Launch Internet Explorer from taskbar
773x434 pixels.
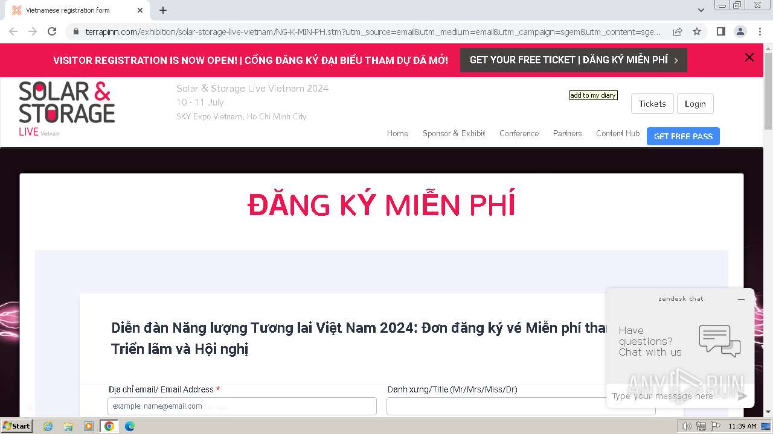coord(48,426)
